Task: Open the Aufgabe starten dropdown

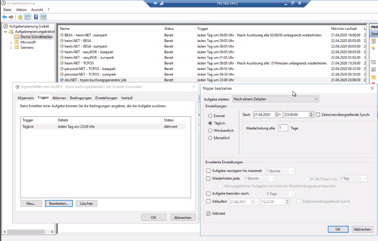Action: 275,99
